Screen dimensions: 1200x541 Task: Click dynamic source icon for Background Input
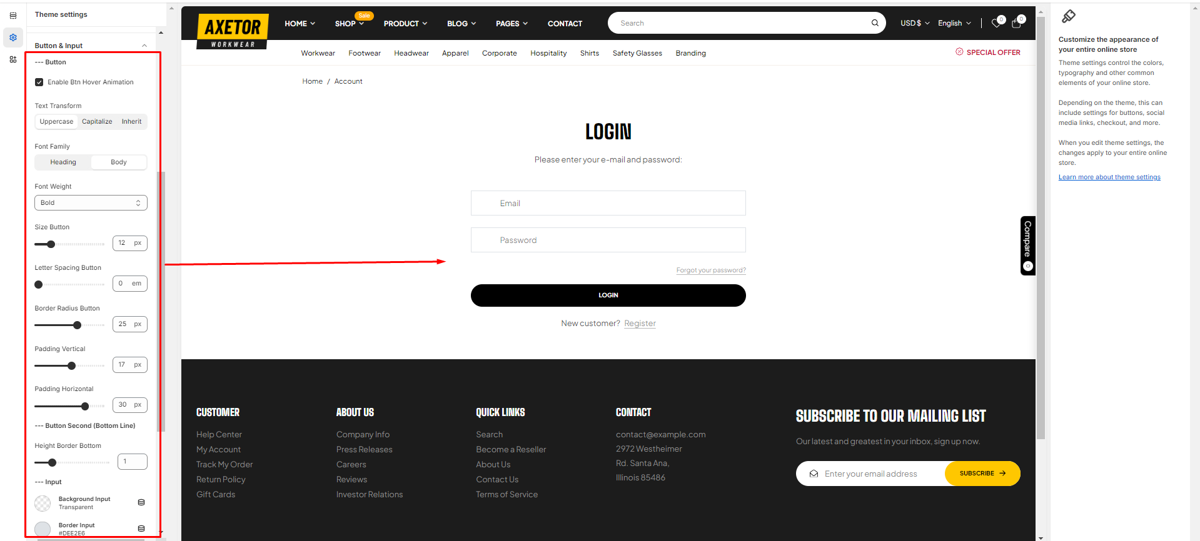pos(141,502)
